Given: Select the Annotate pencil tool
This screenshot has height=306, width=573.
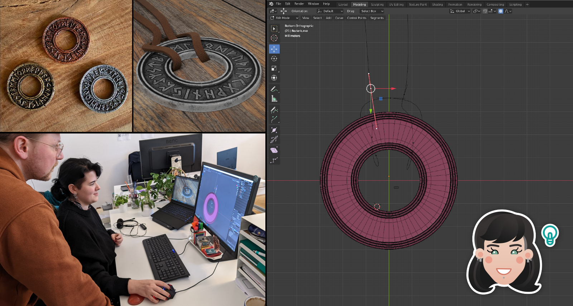Looking at the screenshot, I should pos(274,89).
